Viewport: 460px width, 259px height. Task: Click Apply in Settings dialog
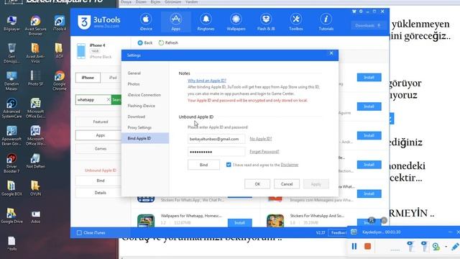pos(316,184)
